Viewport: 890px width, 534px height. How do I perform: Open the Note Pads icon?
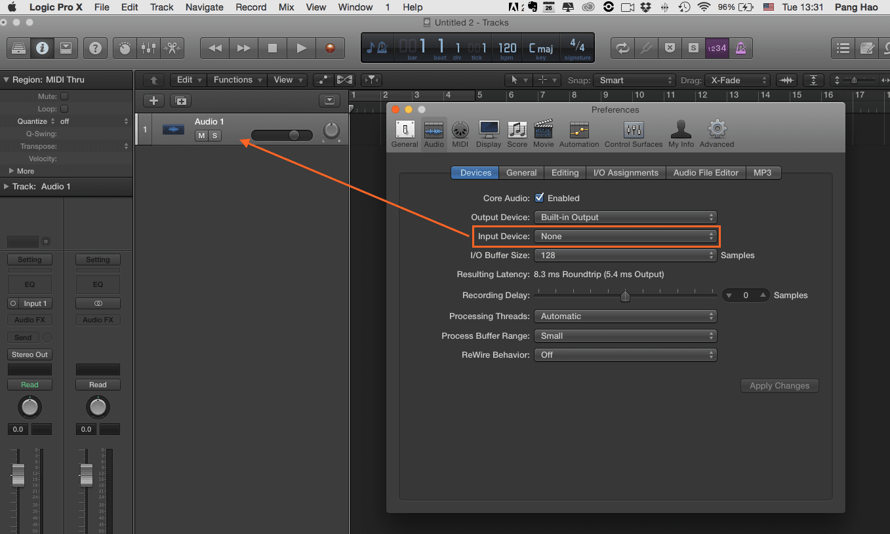(x=867, y=48)
